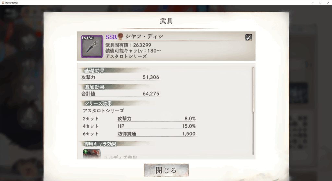Select the 専用キャラ効果 section header
This screenshot has height=181, width=332.
click(x=100, y=144)
